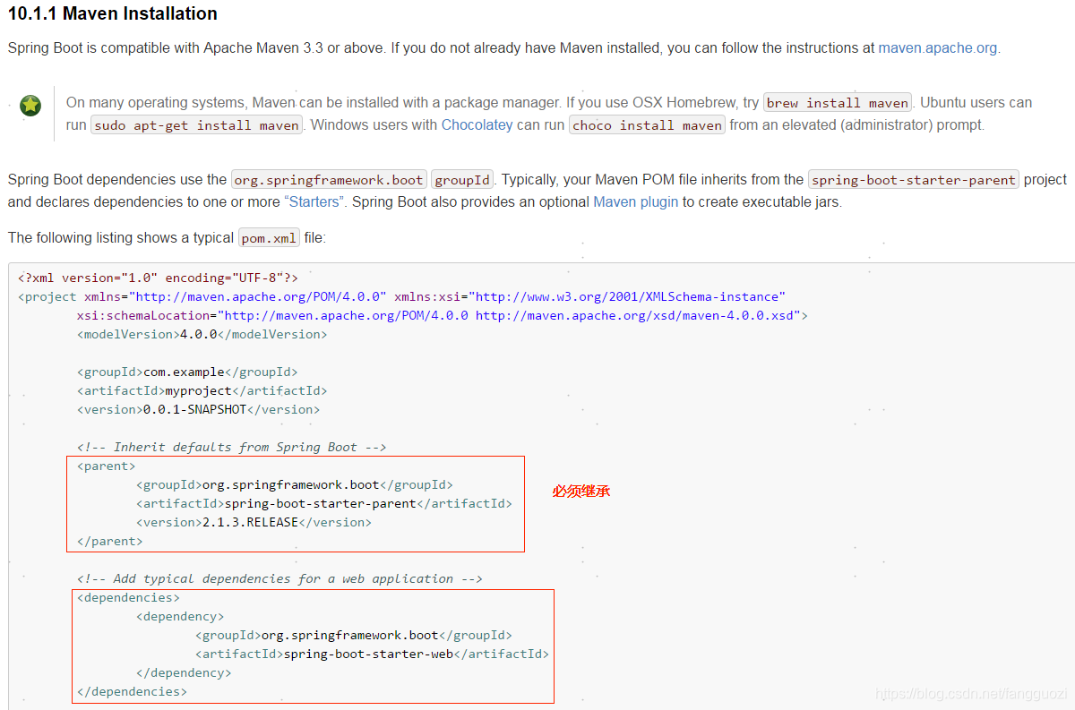Click the opening <parent> tag line

(107, 466)
